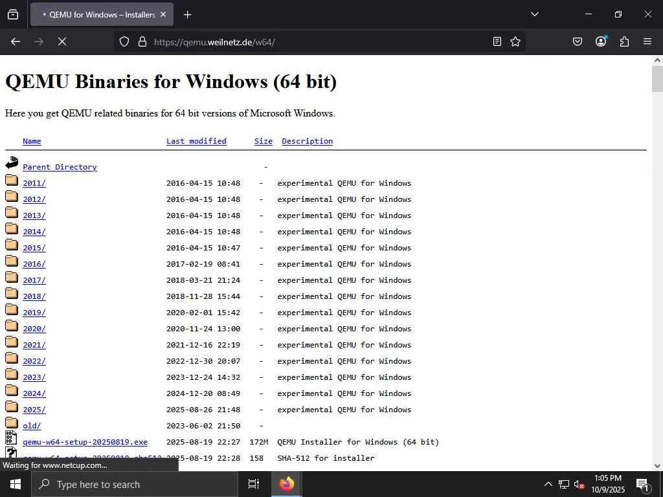The width and height of the screenshot is (663, 497).
Task: Open the 2023/ folder link
Action: 34,377
